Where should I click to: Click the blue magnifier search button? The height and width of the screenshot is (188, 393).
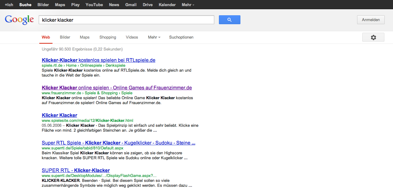pyautogui.click(x=229, y=20)
